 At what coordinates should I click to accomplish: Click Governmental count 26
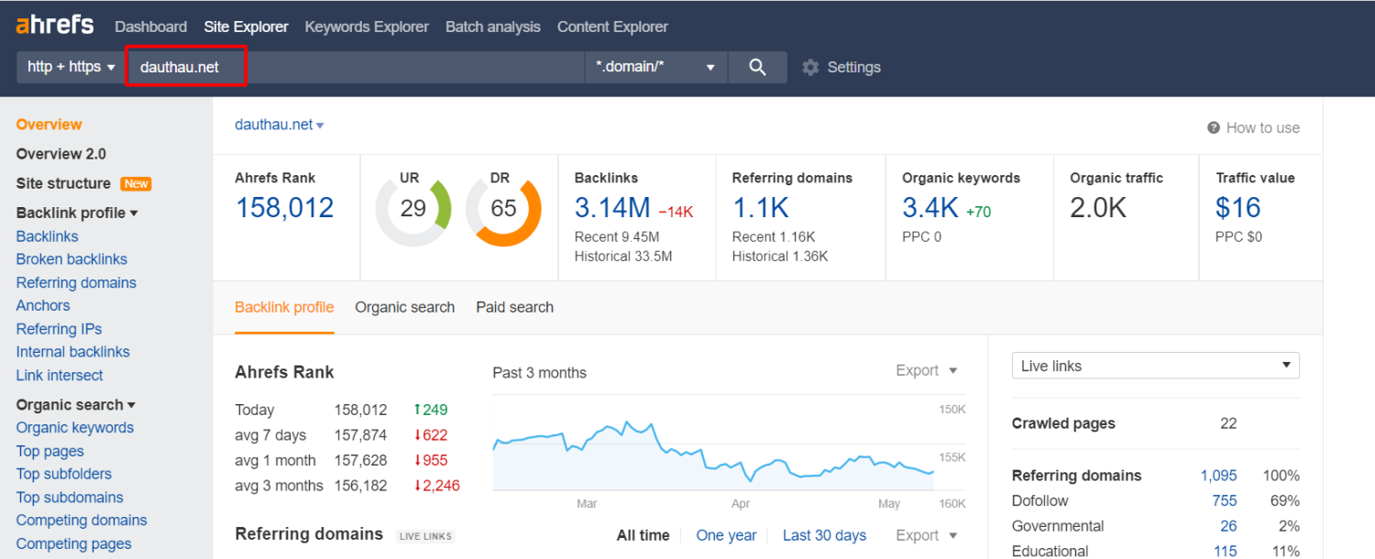tap(1228, 526)
